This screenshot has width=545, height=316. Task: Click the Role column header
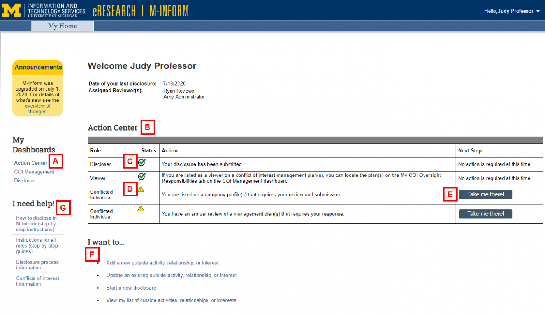click(x=95, y=150)
